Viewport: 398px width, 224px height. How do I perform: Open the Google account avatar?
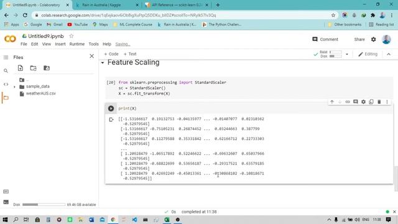click(386, 39)
